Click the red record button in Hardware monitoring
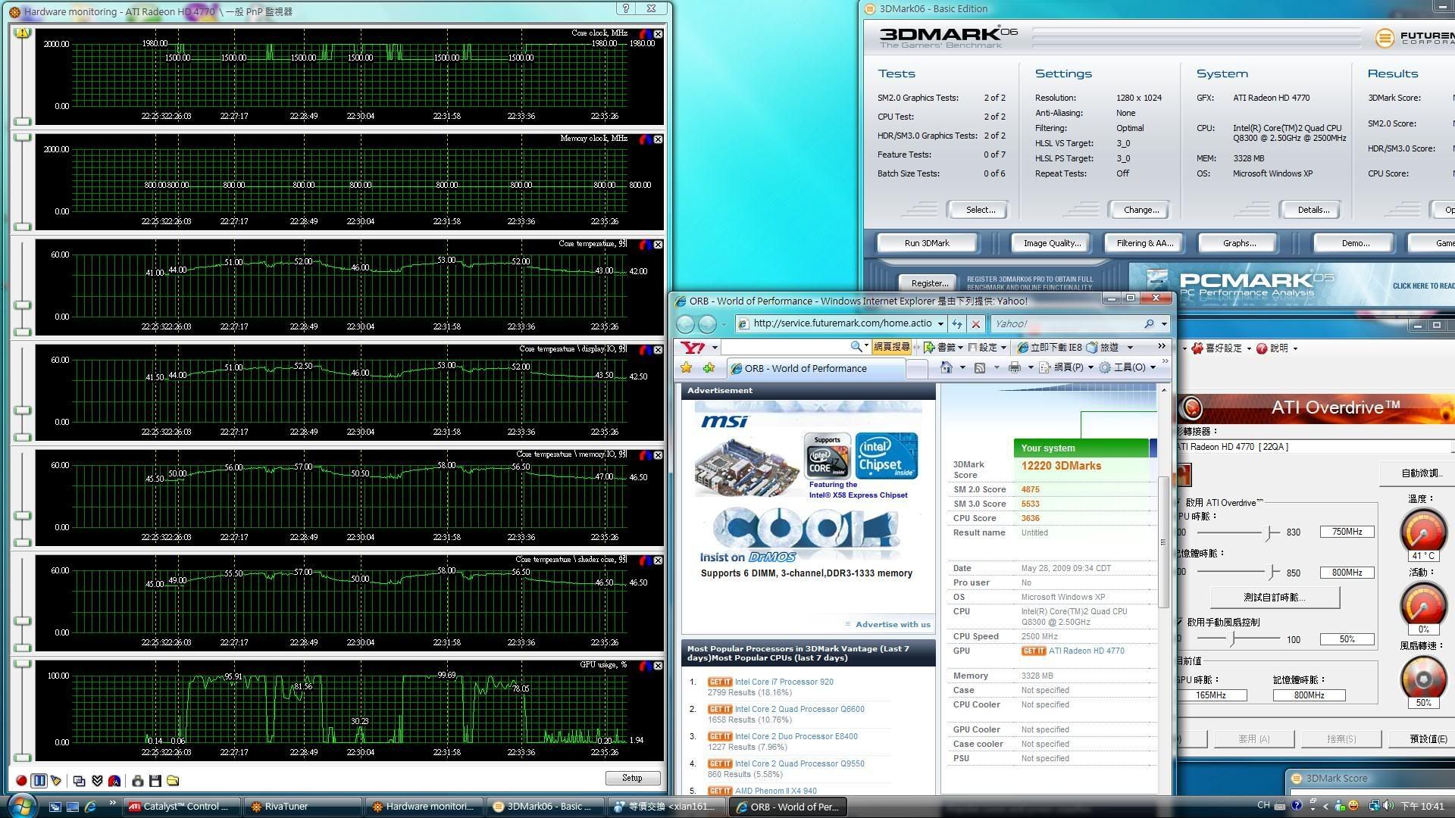1455x818 pixels. [21, 780]
